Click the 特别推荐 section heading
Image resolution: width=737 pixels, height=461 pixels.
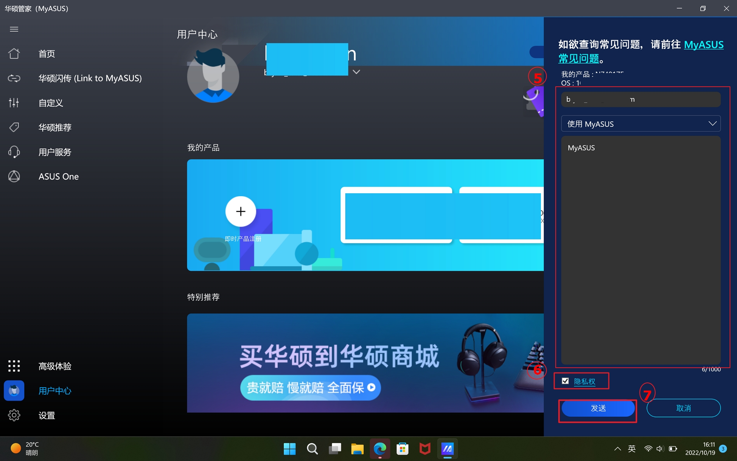(x=203, y=297)
